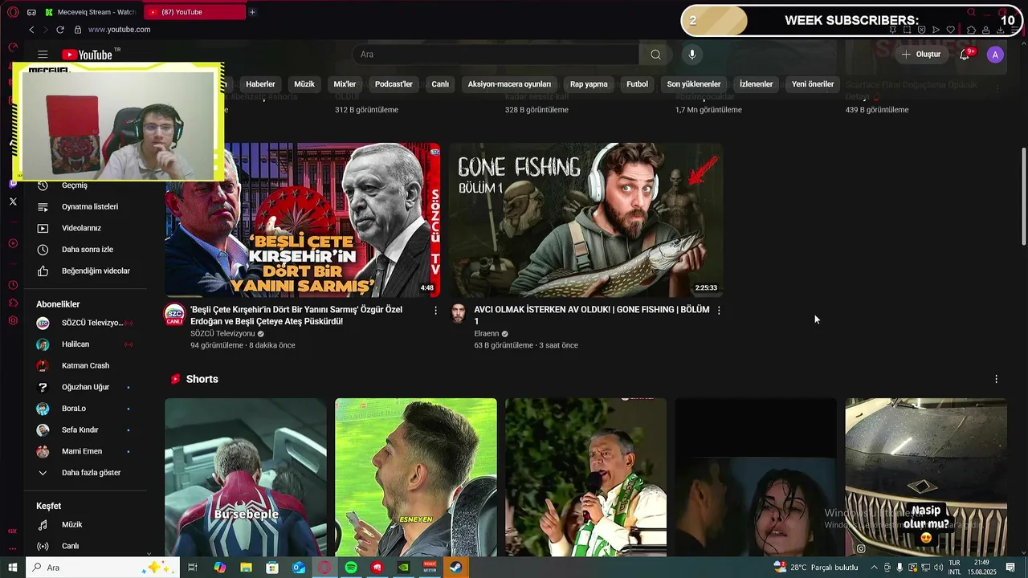Open X (Twitter) panel in Opera sidebar
The height and width of the screenshot is (578, 1028).
coord(12,201)
